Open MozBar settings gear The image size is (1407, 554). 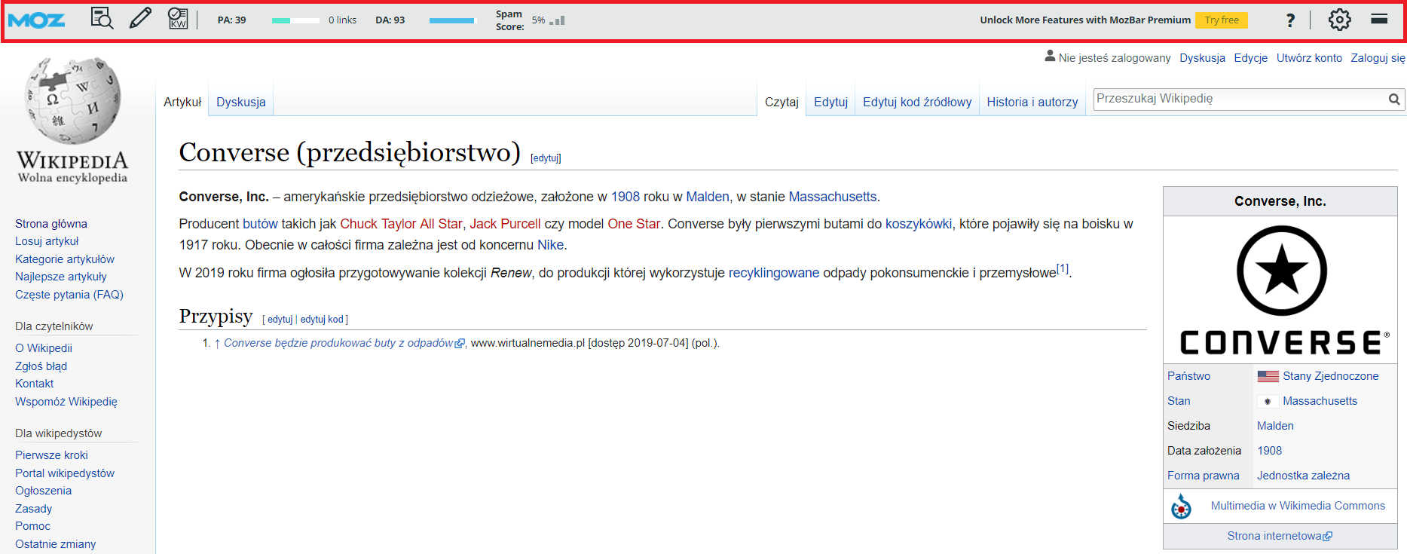1339,20
